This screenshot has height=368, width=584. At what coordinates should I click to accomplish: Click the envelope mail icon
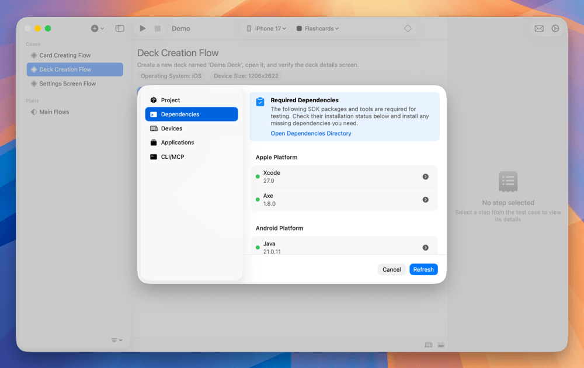pyautogui.click(x=539, y=28)
